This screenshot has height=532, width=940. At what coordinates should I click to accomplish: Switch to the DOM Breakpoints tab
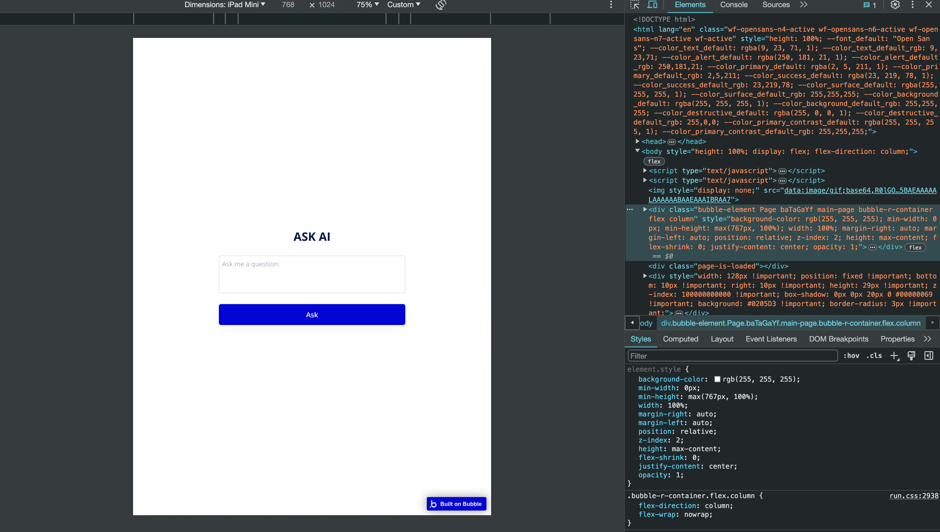(838, 339)
